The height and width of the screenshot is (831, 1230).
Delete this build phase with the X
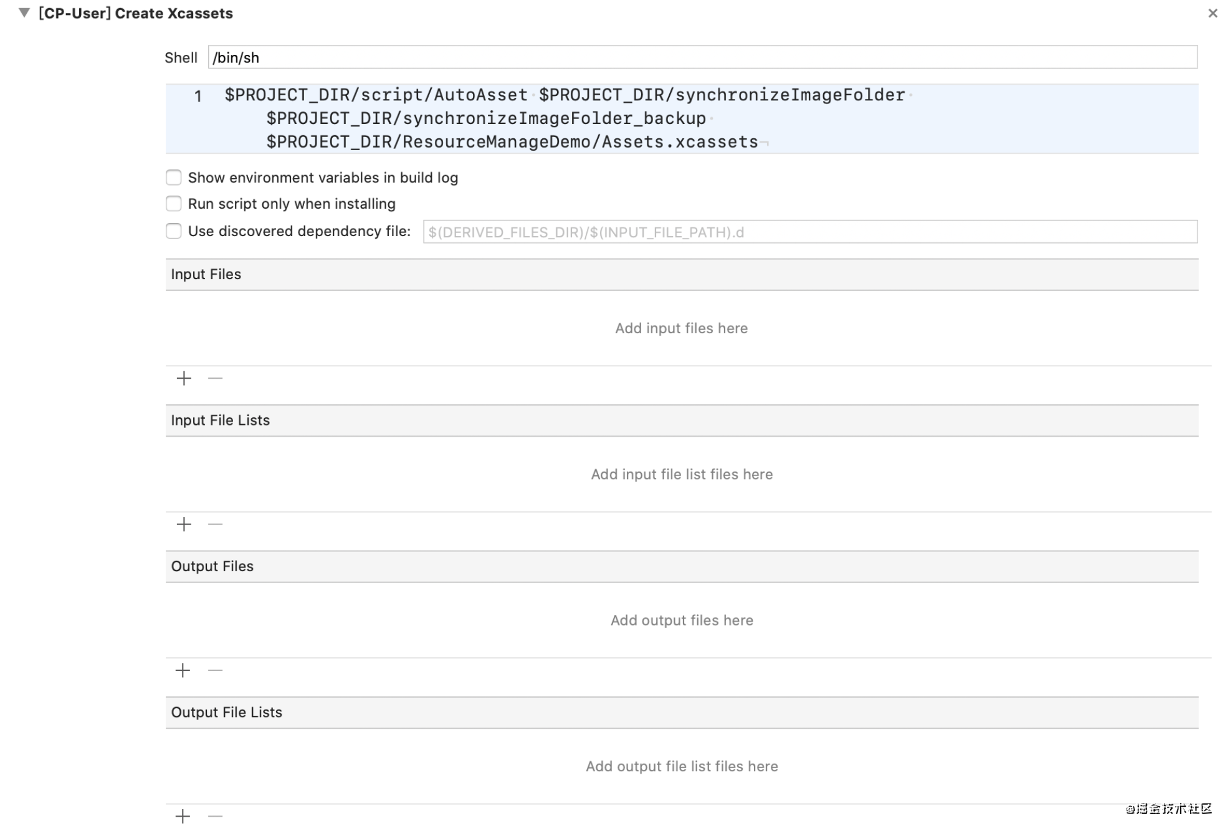coord(1212,13)
